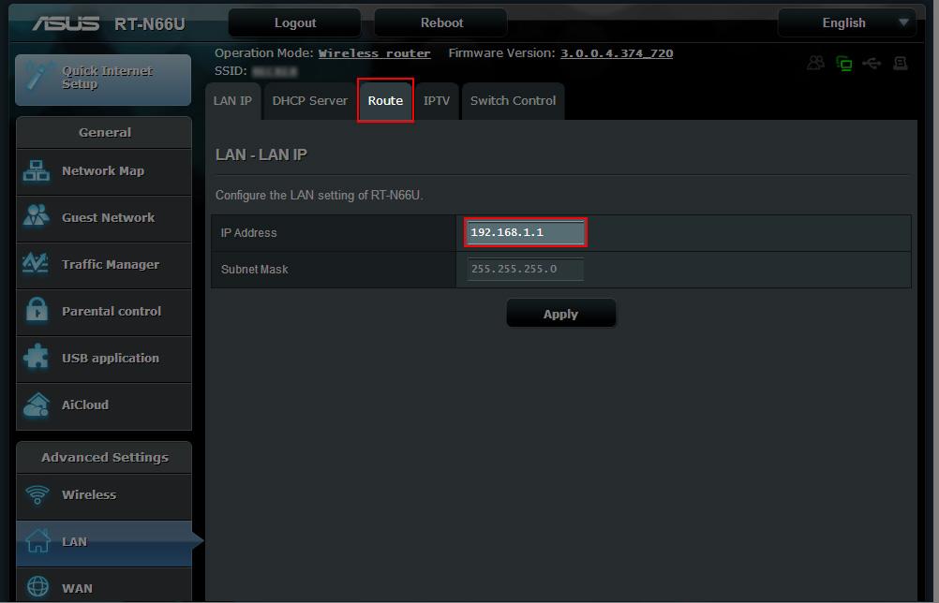939x603 pixels.
Task: Open Traffic Manager page
Action: coord(104,264)
